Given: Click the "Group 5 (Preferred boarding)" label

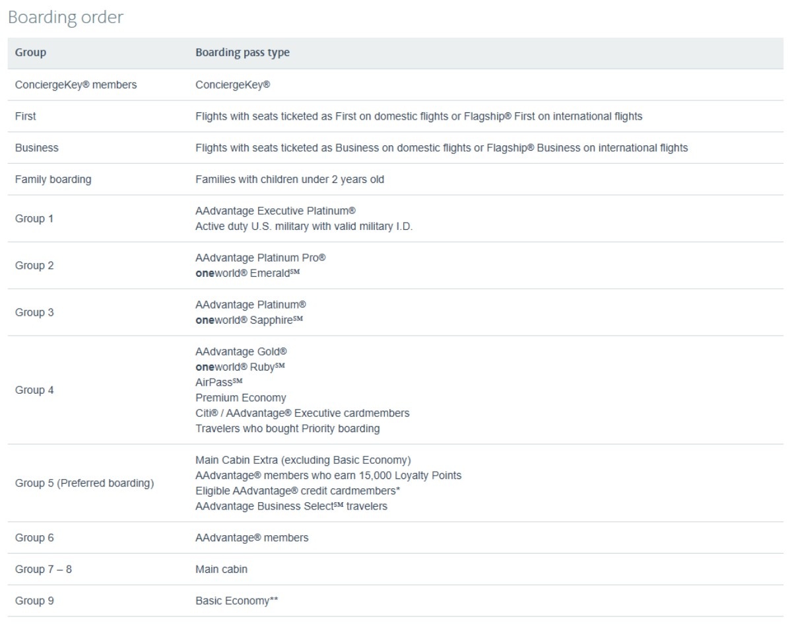Looking at the screenshot, I should coord(84,483).
